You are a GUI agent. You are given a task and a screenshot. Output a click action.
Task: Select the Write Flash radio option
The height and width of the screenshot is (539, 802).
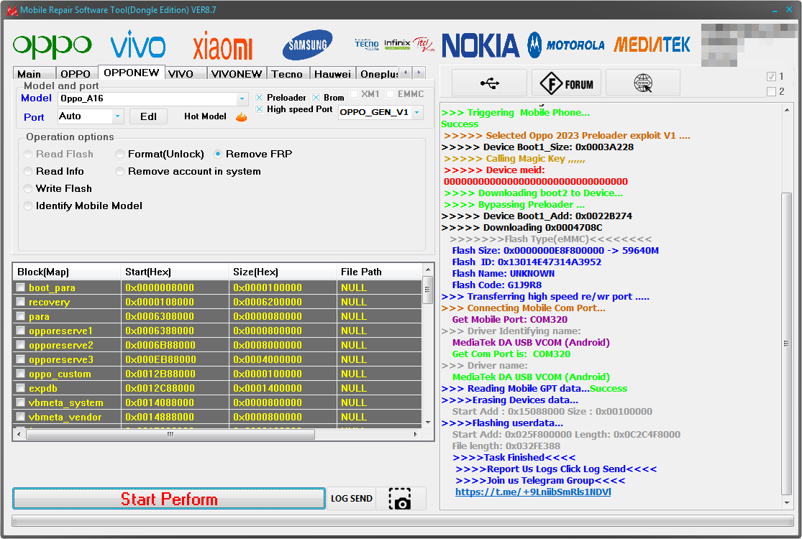pyautogui.click(x=28, y=188)
